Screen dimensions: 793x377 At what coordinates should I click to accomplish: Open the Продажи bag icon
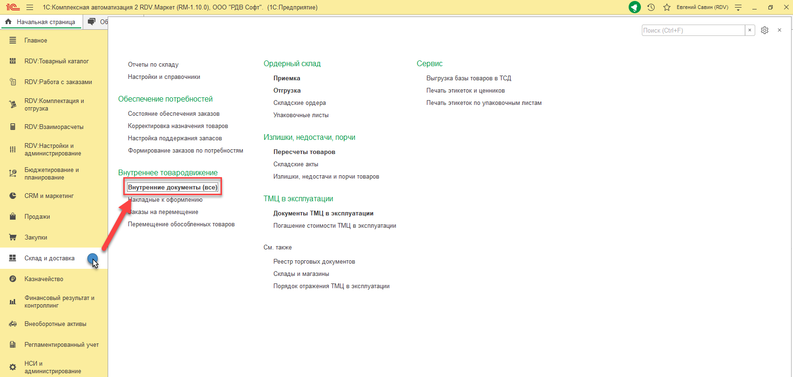point(13,217)
